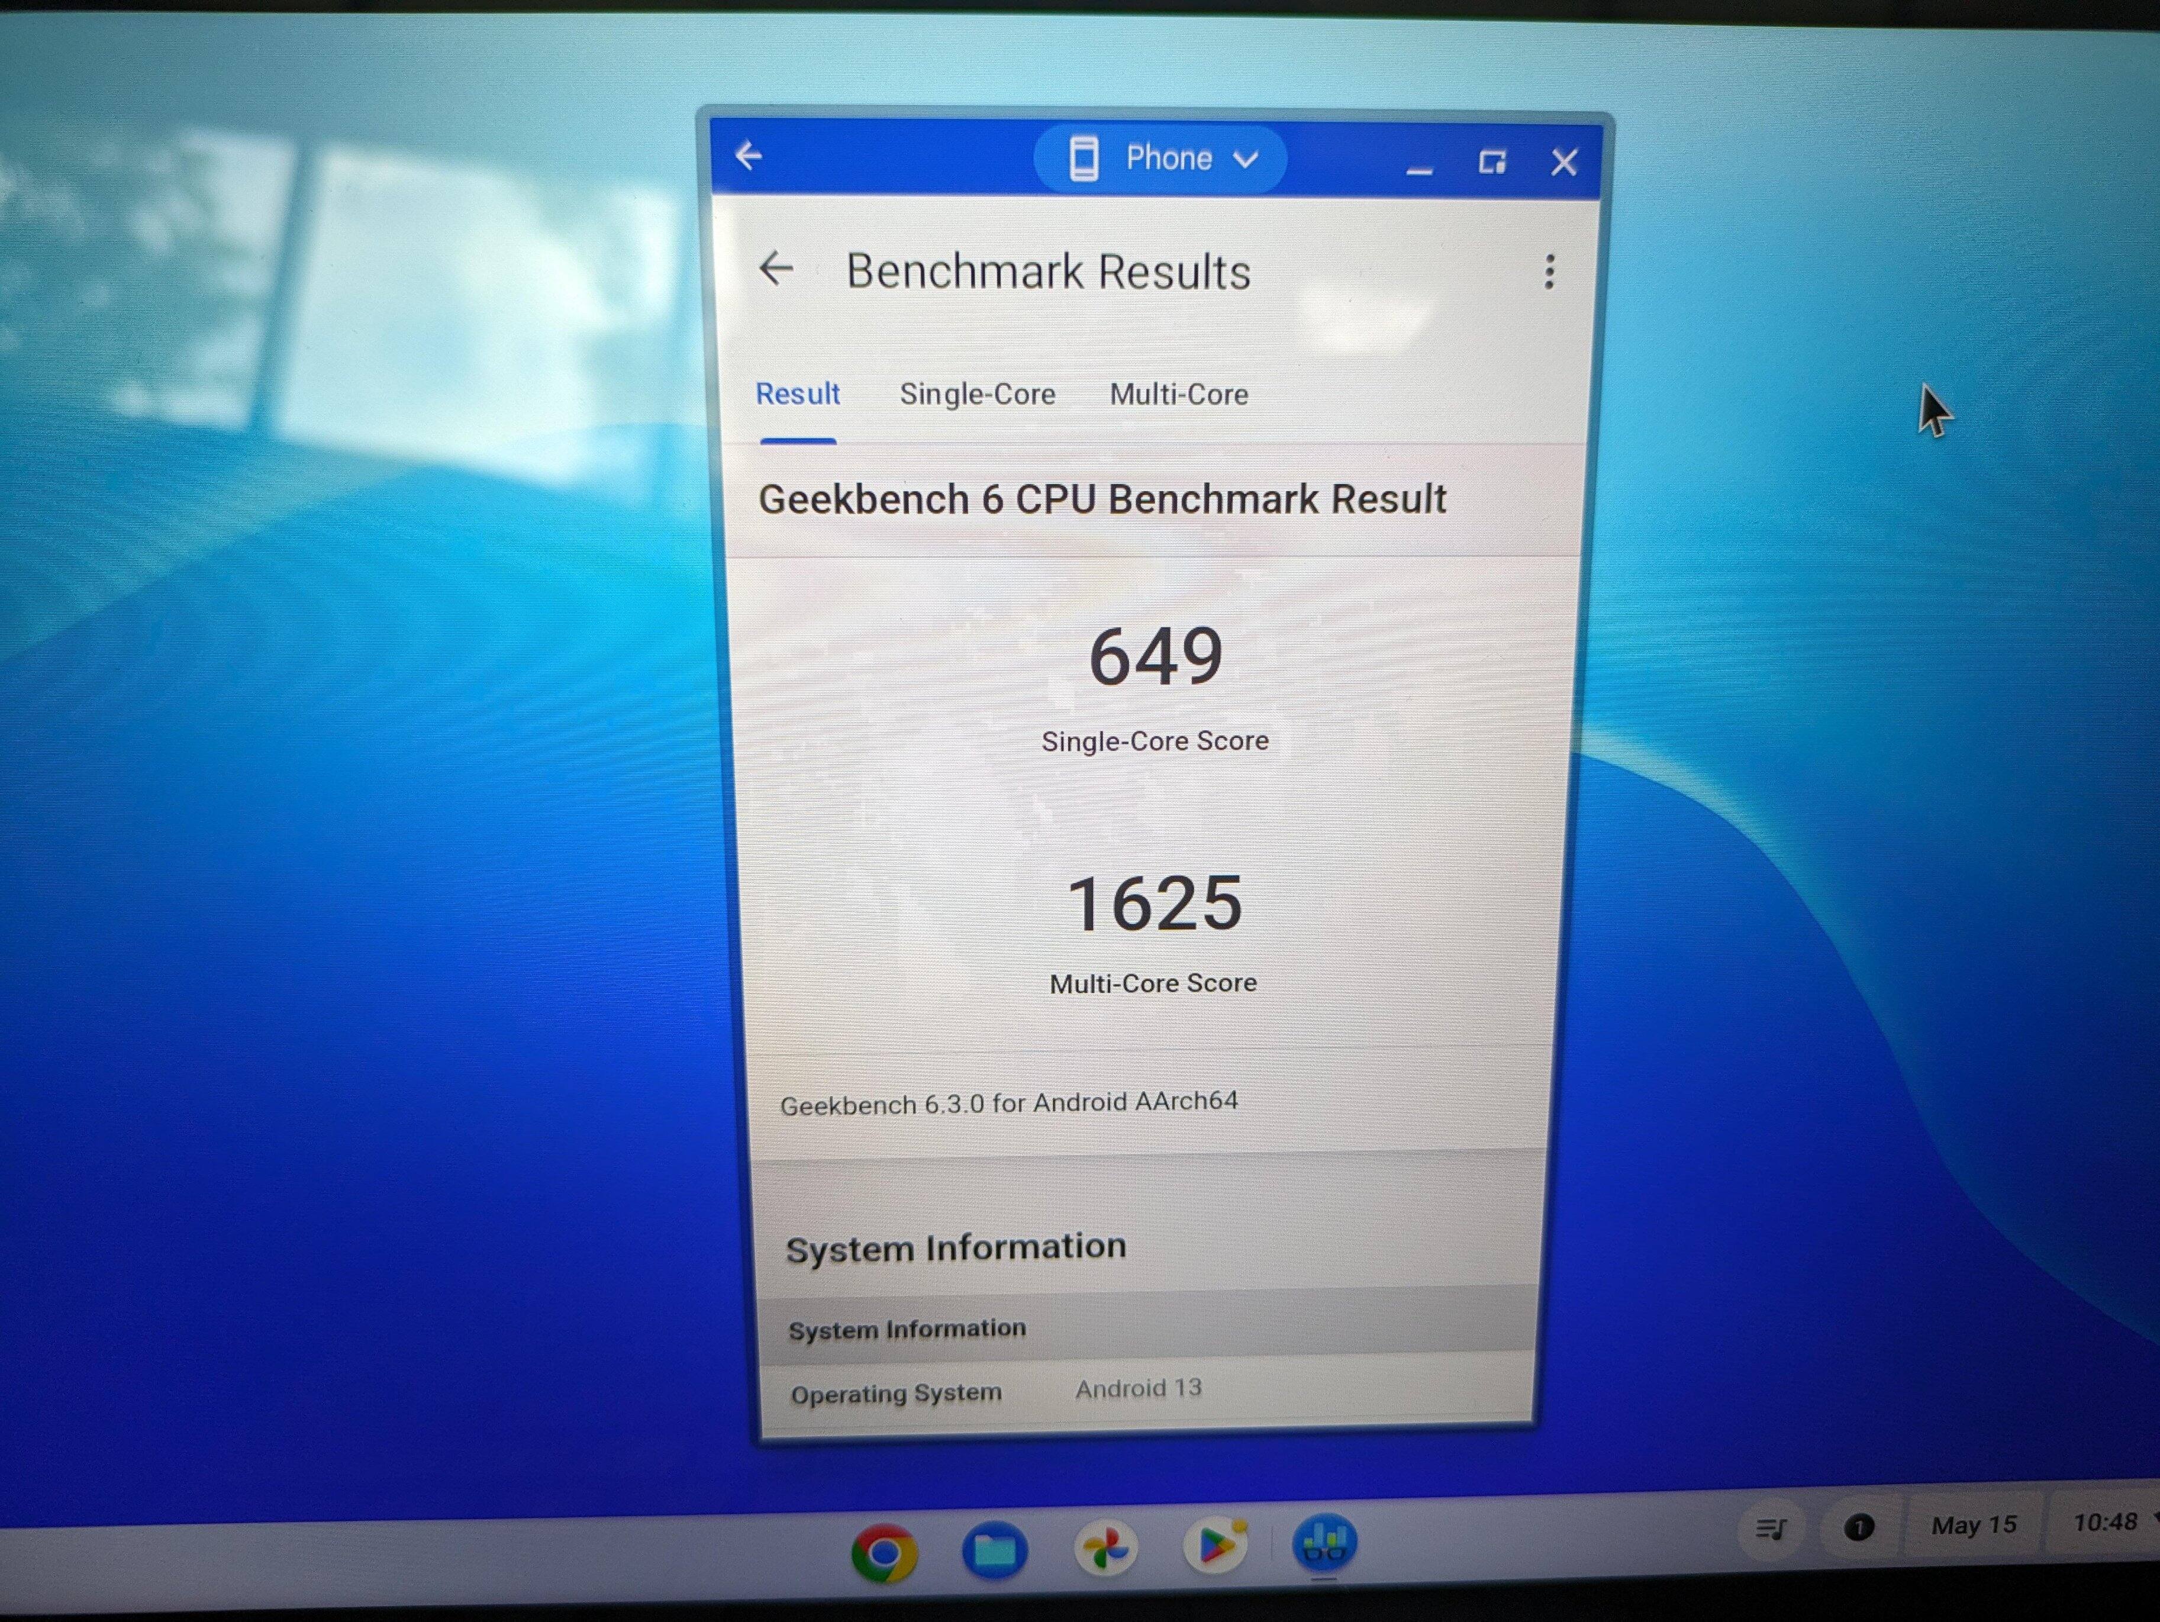Switch to the Multi-Core tab
This screenshot has width=2160, height=1622.
point(1179,395)
